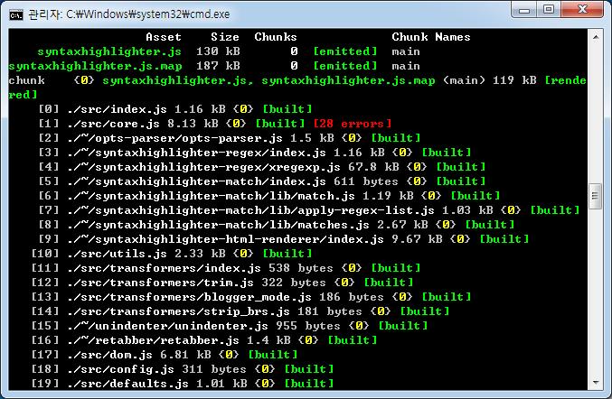Click the 130 kB size value
The width and height of the screenshot is (612, 399).
pyautogui.click(x=218, y=51)
